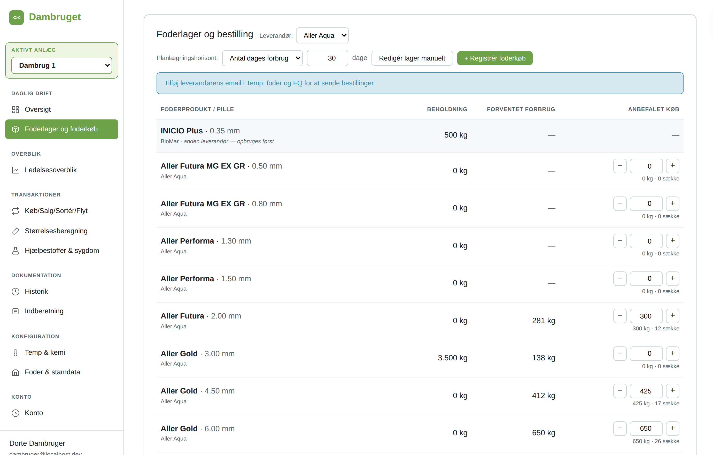Increase quantity for Aller Futura MG EX GR 0.80 mm
Viewport: 713px width, 455px height.
[672, 203]
